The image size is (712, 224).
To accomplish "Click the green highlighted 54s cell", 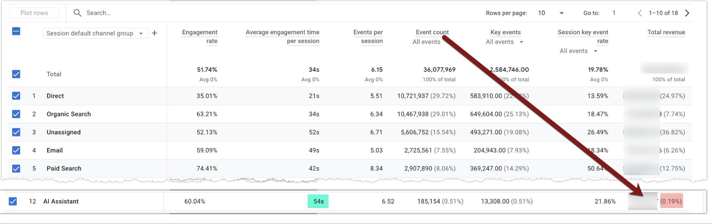I will [318, 201].
